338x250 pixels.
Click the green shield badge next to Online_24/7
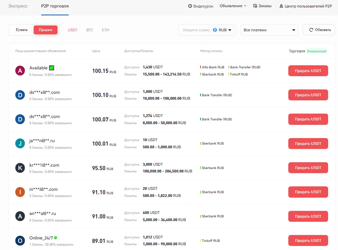pyautogui.click(x=55, y=238)
